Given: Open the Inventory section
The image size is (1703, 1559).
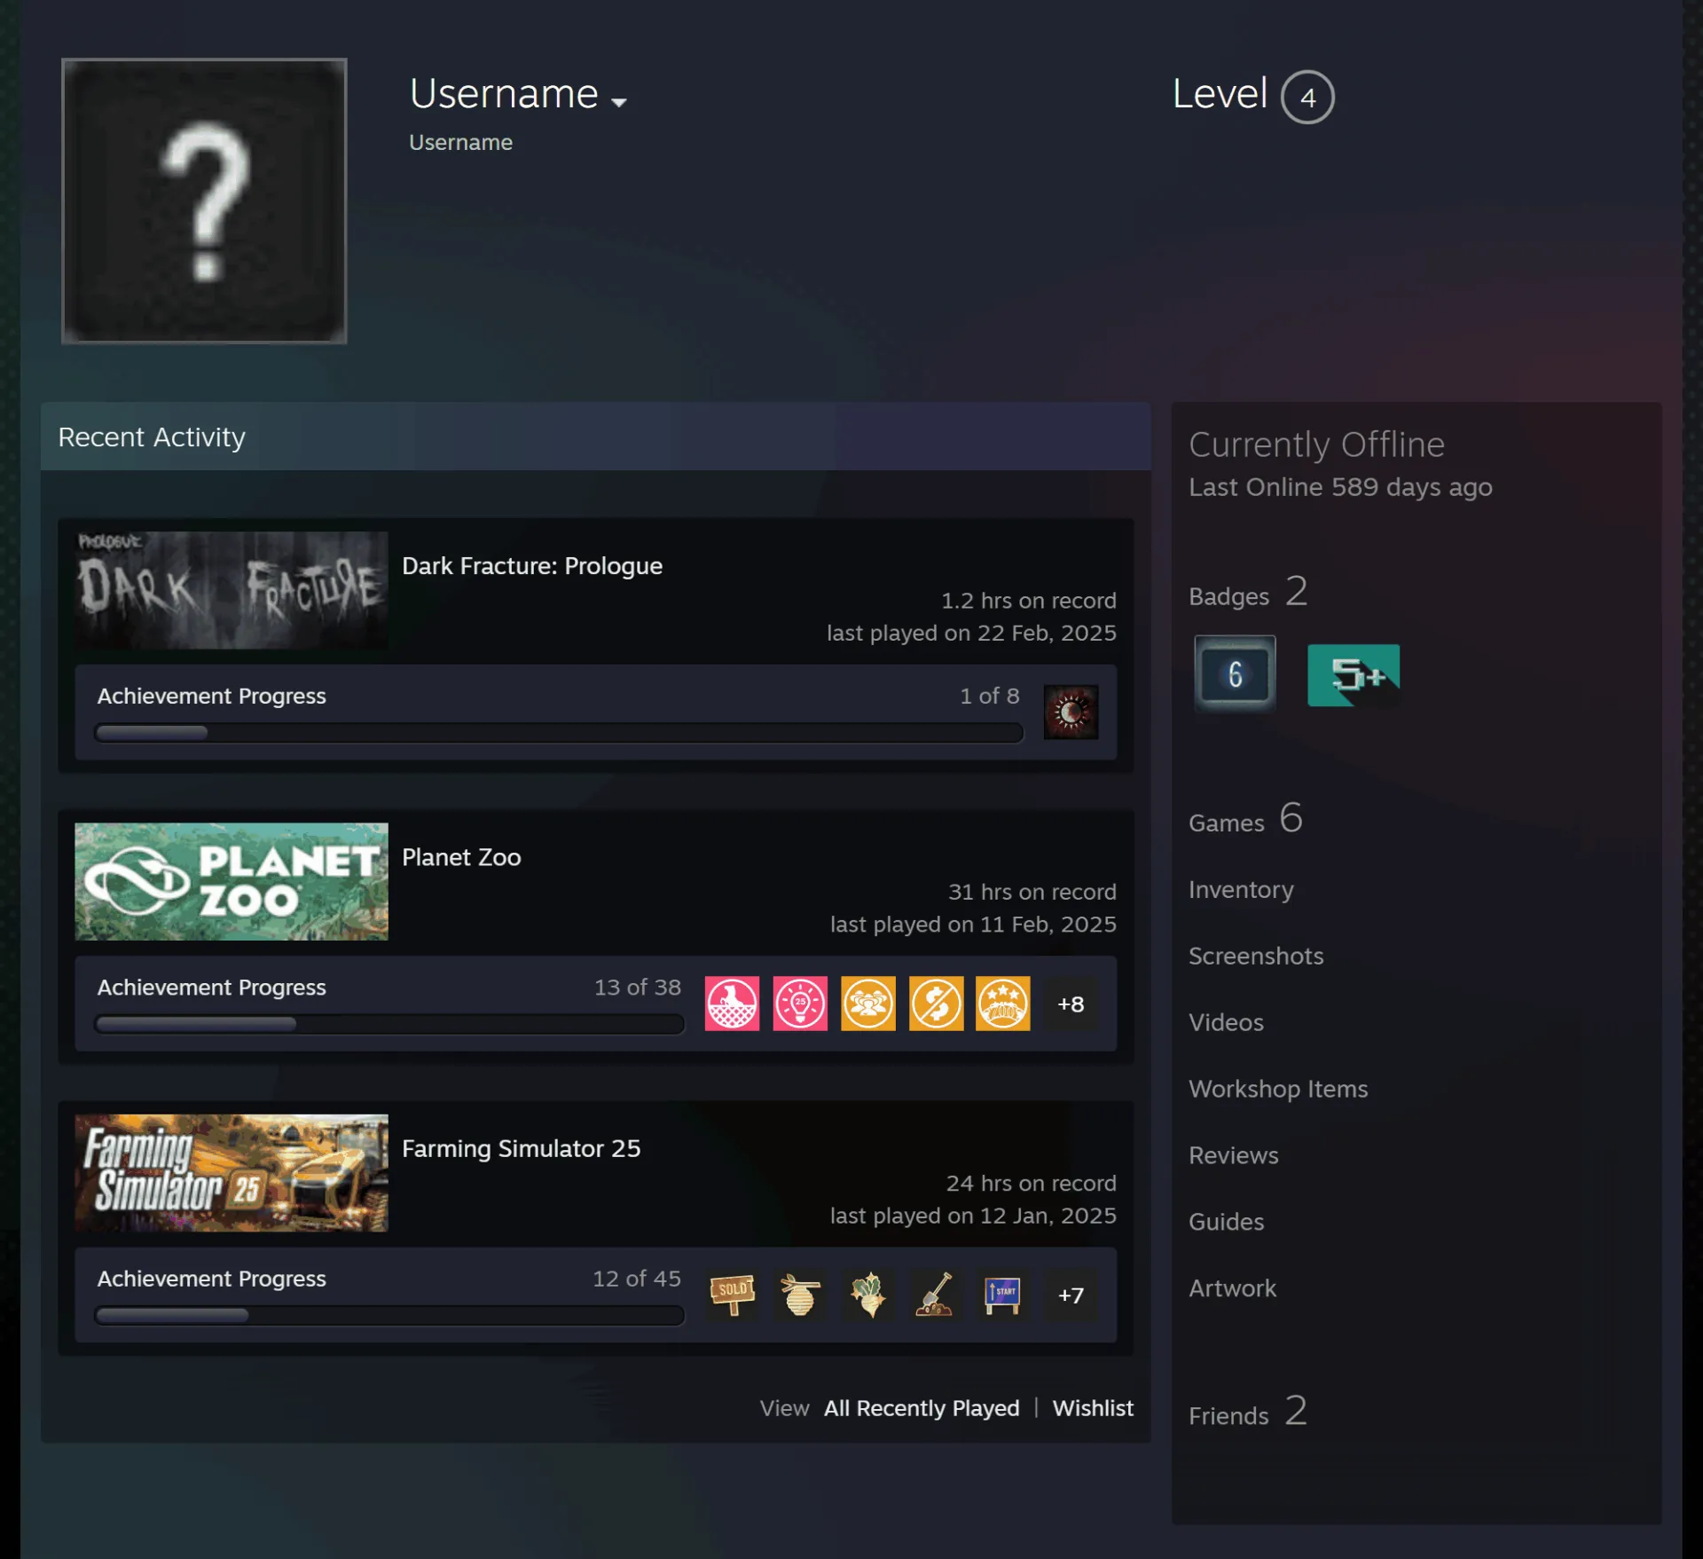Looking at the screenshot, I should click(1240, 889).
